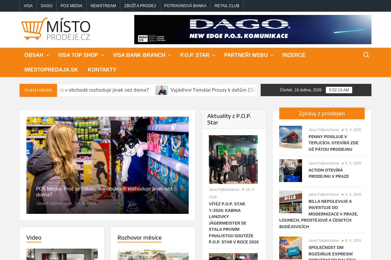The image size is (391, 260).
Task: Open INZERCE in main menu
Action: [x=294, y=55]
